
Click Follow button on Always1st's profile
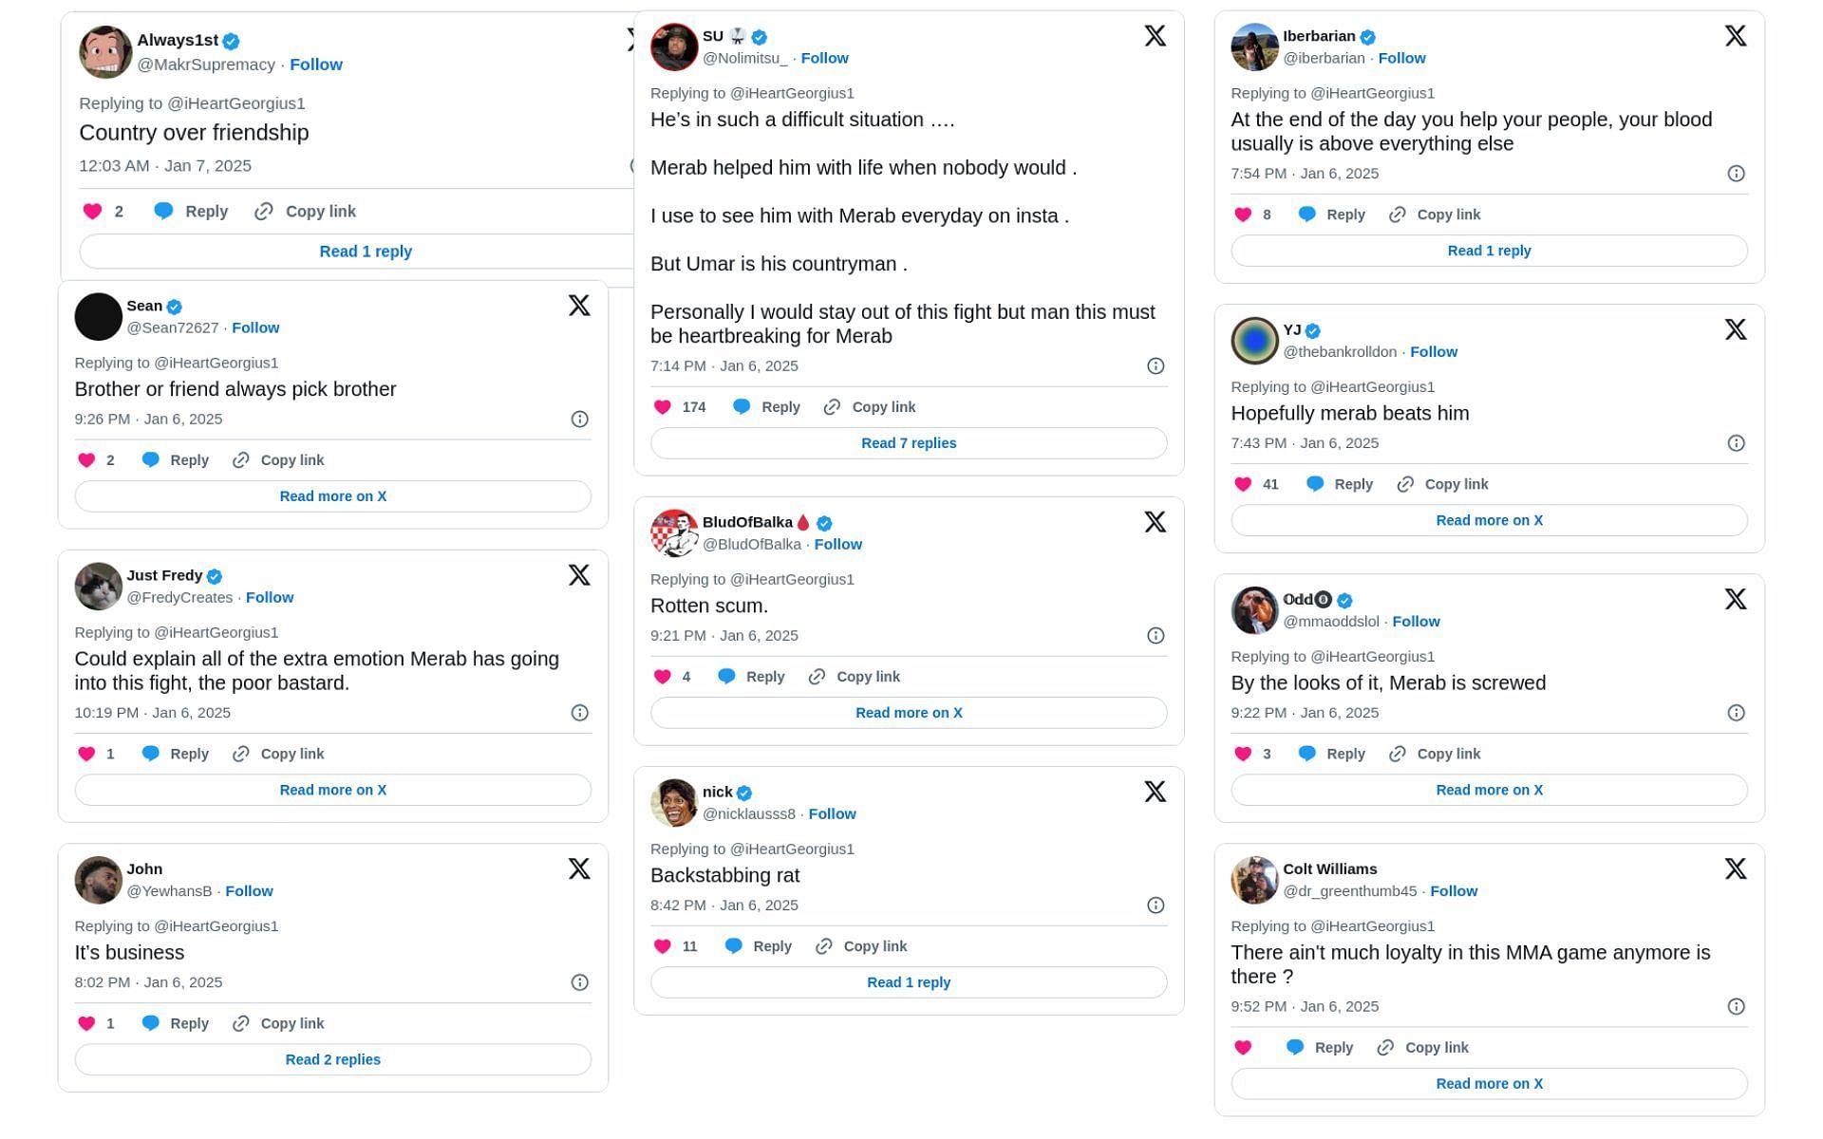315,63
